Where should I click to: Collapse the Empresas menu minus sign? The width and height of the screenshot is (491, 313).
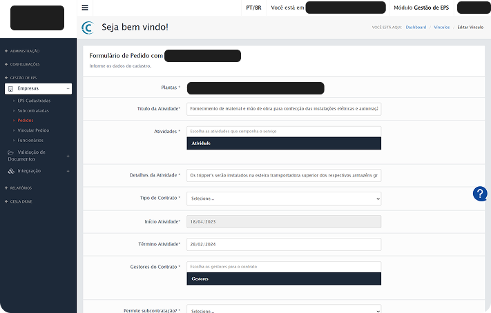coord(68,89)
